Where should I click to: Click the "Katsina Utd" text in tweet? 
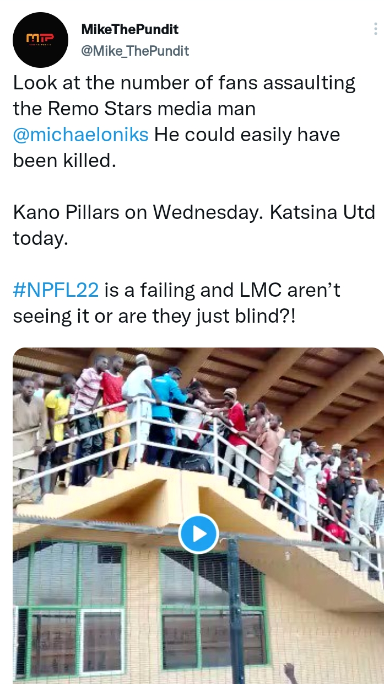pos(322,212)
